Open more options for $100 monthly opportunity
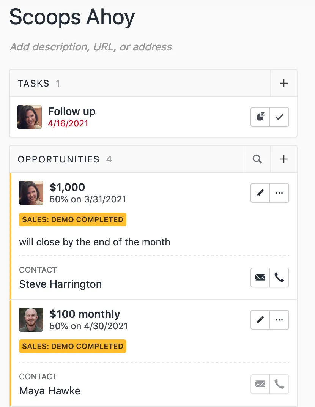 [279, 320]
